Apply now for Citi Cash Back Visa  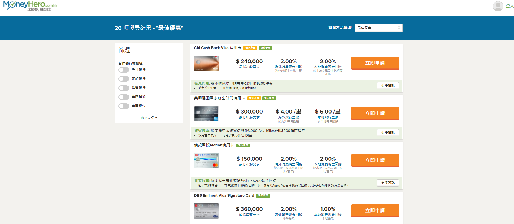coord(375,63)
